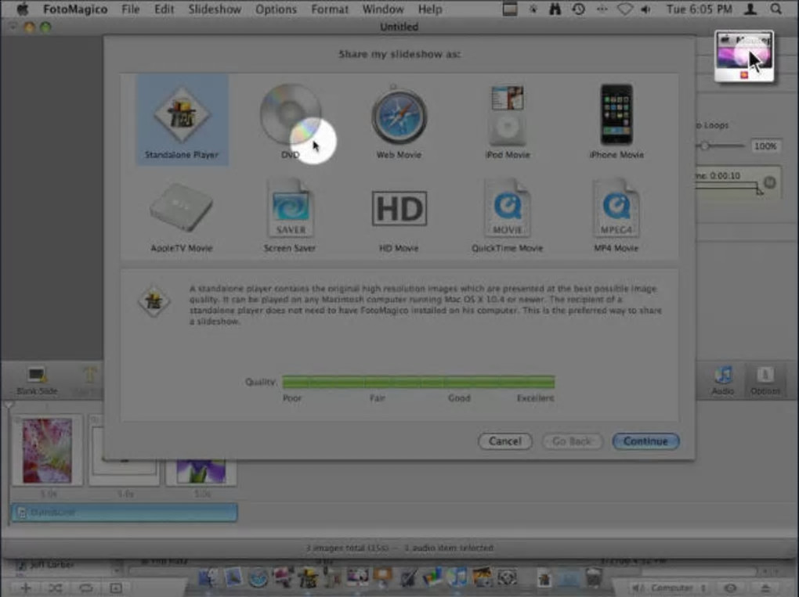
Task: Click the display icon in the menu bar
Action: point(510,9)
